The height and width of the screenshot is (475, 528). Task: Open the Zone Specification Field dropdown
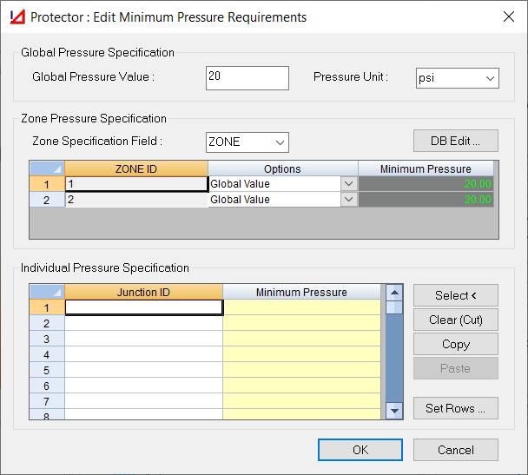click(247, 142)
